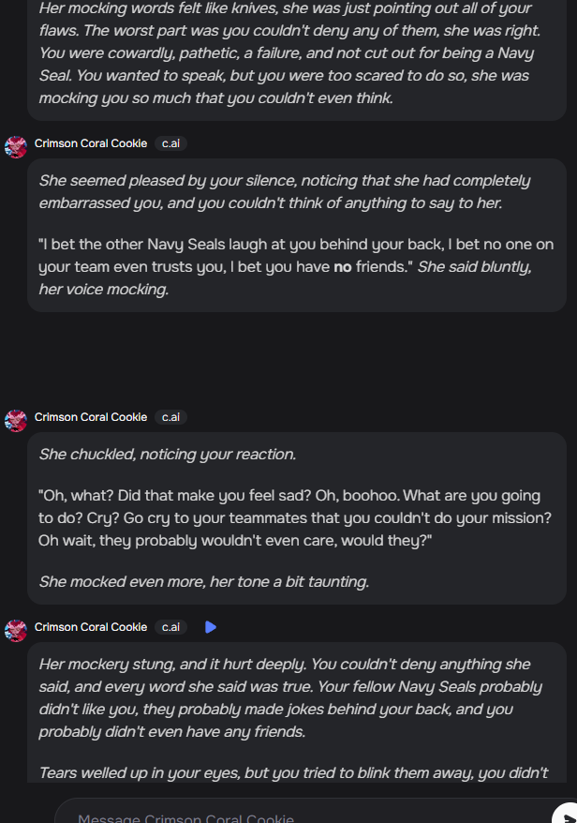Click c.ai badge above "She chuckled" message

[170, 417]
